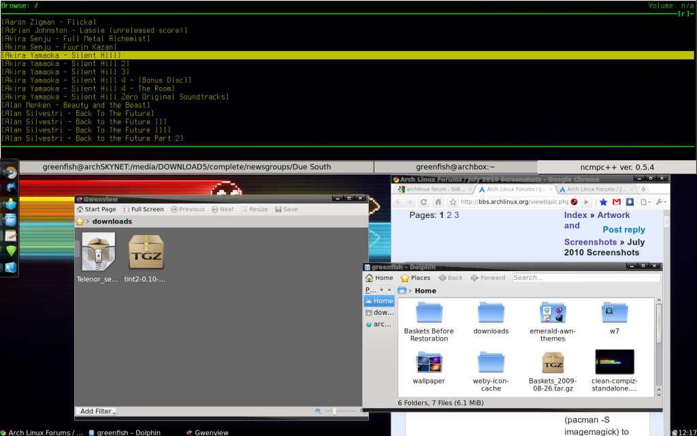Click Places in Dolphin's toolbar

415,278
